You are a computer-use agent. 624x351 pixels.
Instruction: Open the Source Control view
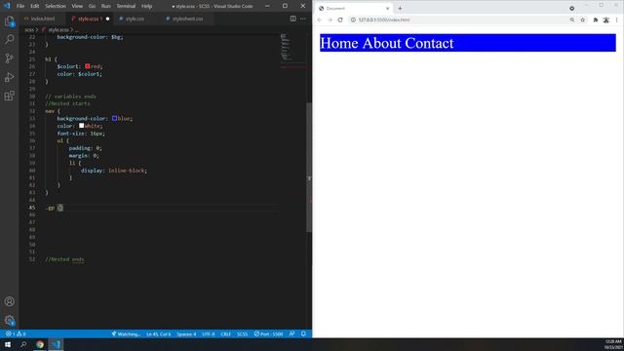point(9,58)
